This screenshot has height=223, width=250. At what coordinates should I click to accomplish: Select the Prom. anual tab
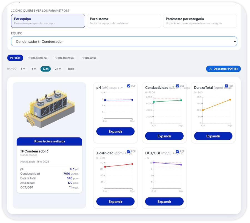[x=89, y=58]
